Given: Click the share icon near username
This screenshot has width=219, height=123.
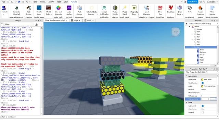Looking at the screenshot, I should [204, 2].
